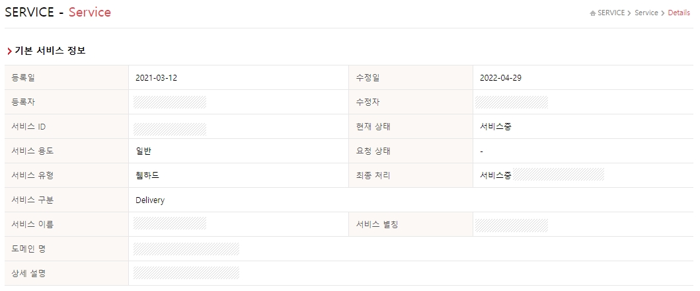Select the 일반 value for 서비스 용도
700x291 pixels.
[x=143, y=151]
